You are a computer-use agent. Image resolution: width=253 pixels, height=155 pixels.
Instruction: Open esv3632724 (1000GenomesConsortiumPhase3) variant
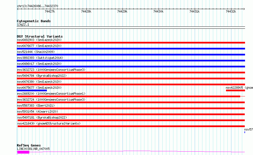[51, 100]
